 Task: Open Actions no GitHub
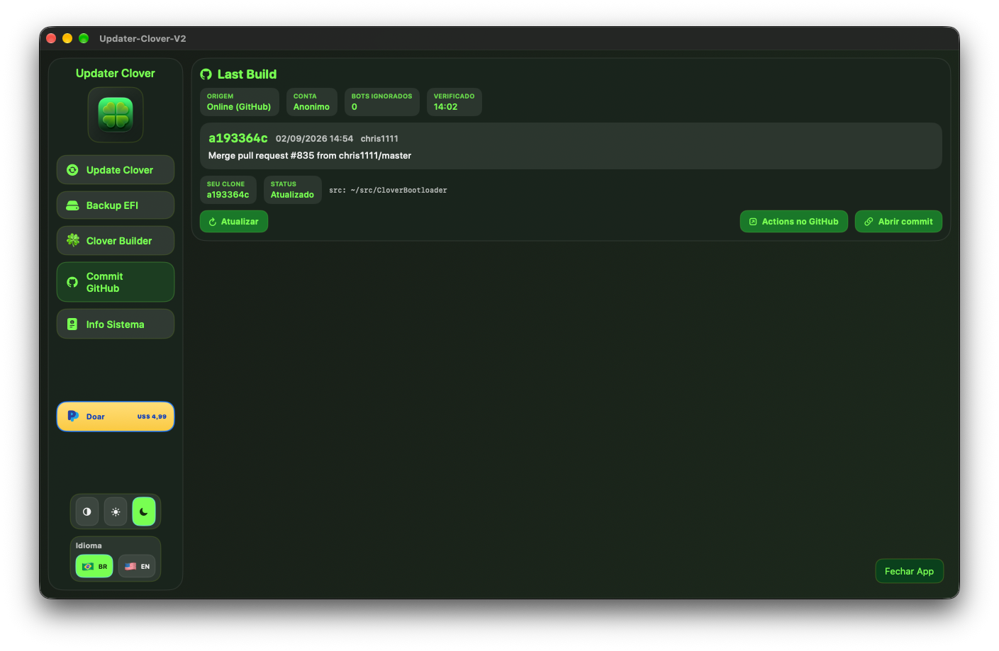[794, 222]
